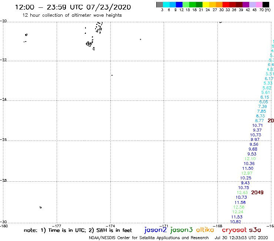This screenshot has width=274, height=241.
Task: Click the 7.39 wave height reading
Action: 263,106
